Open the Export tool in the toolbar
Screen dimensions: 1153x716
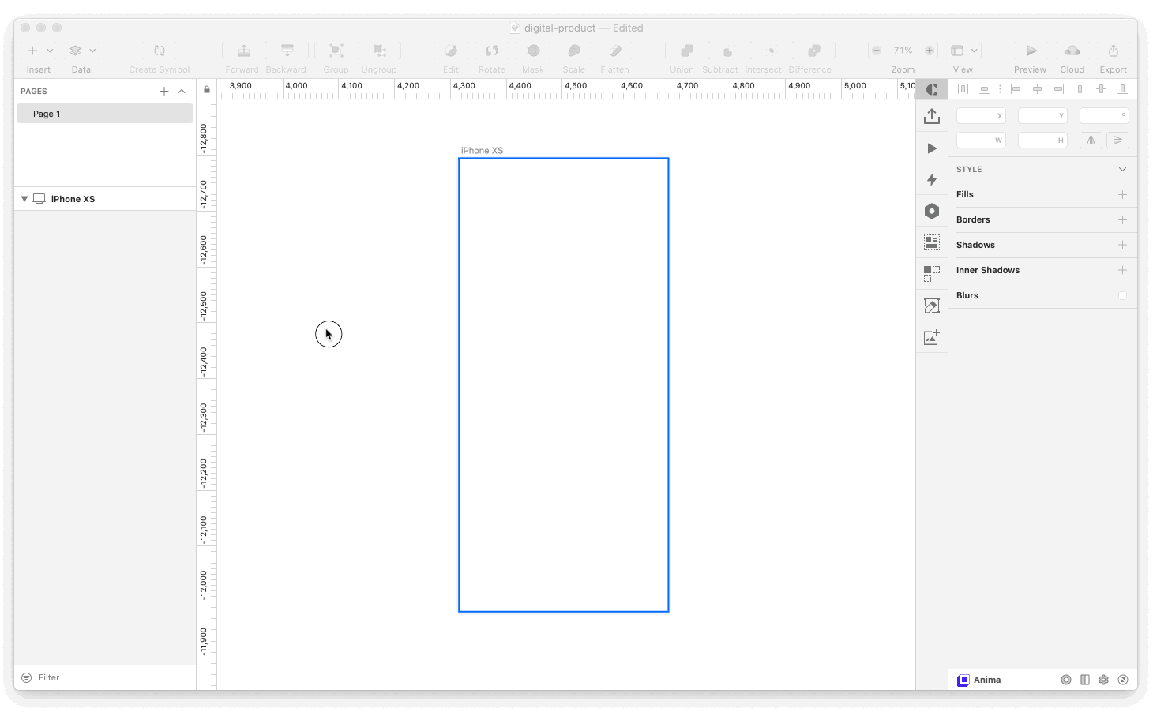coord(1114,50)
